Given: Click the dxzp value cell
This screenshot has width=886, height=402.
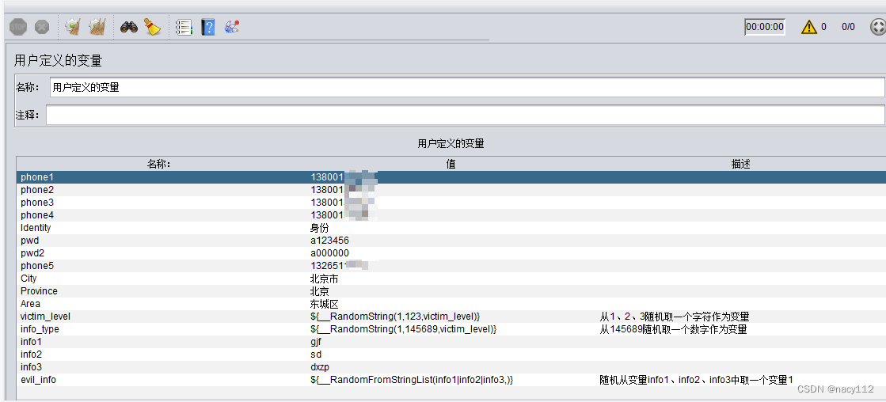Looking at the screenshot, I should (x=452, y=367).
